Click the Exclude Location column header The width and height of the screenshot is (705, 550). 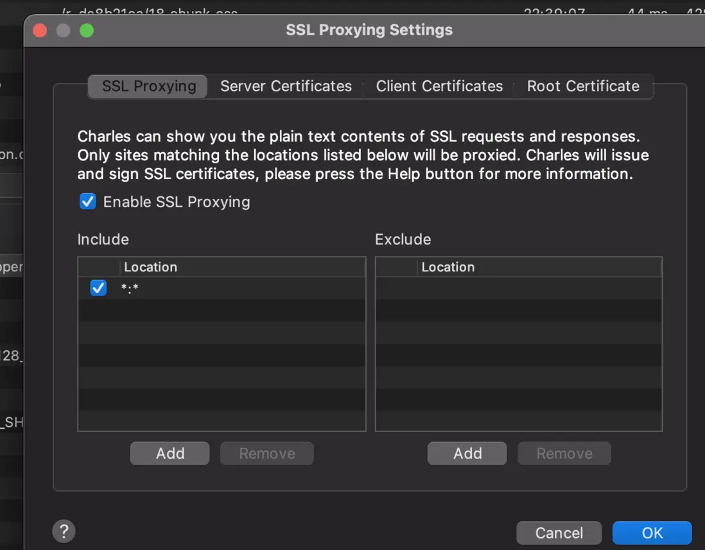539,267
